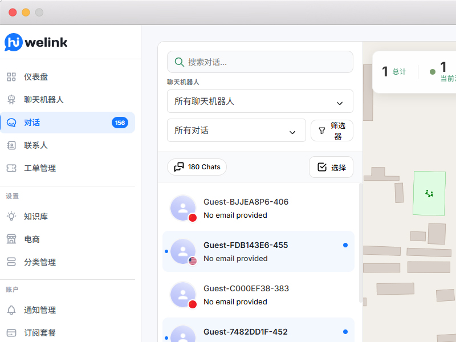Image resolution: width=456 pixels, height=342 pixels.
Task: Open the 筛选器 filter button
Action: click(x=332, y=131)
